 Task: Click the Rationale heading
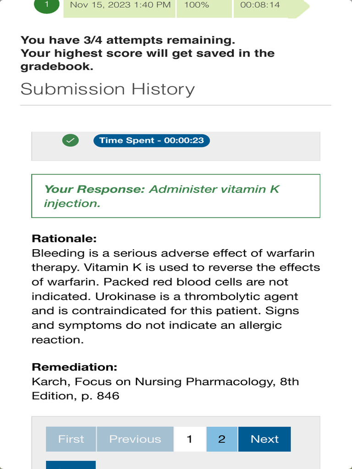[64, 238]
